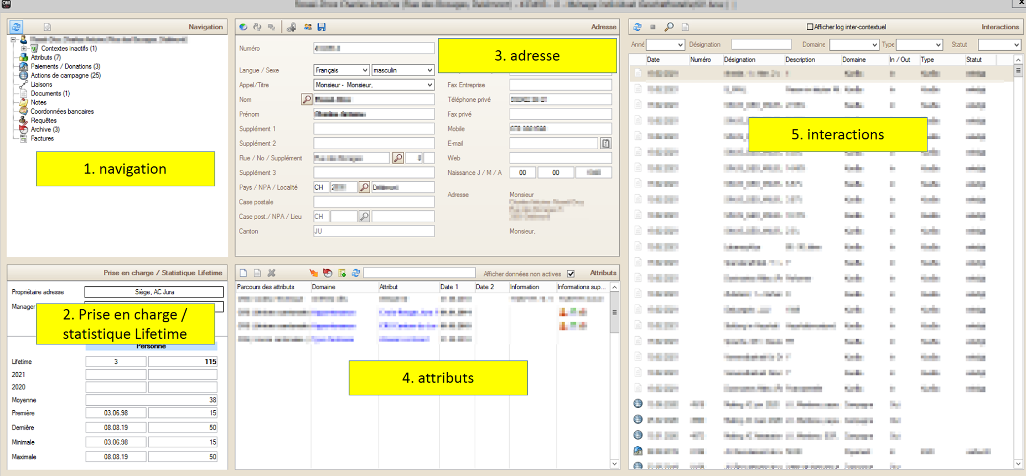
Task: Refresh the Navigation panel
Action: click(x=16, y=27)
